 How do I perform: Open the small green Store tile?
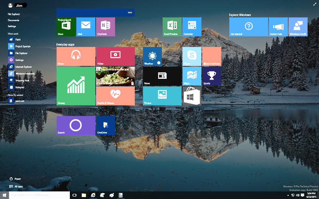tap(66, 27)
